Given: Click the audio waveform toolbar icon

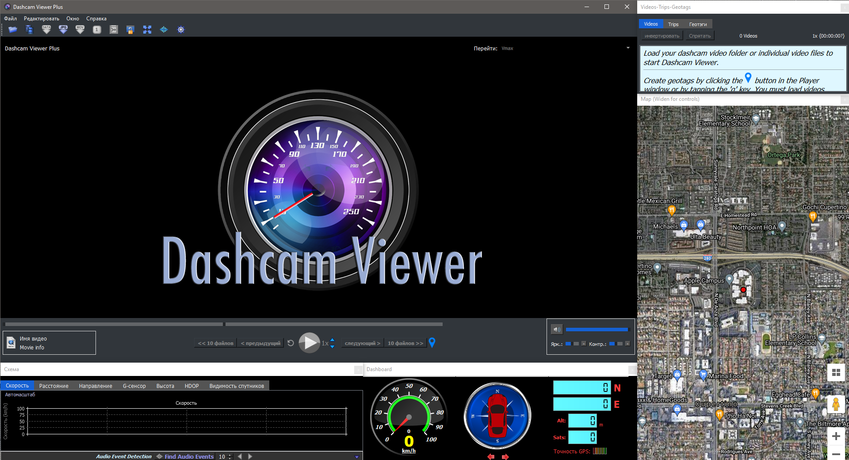Looking at the screenshot, I should (x=164, y=30).
